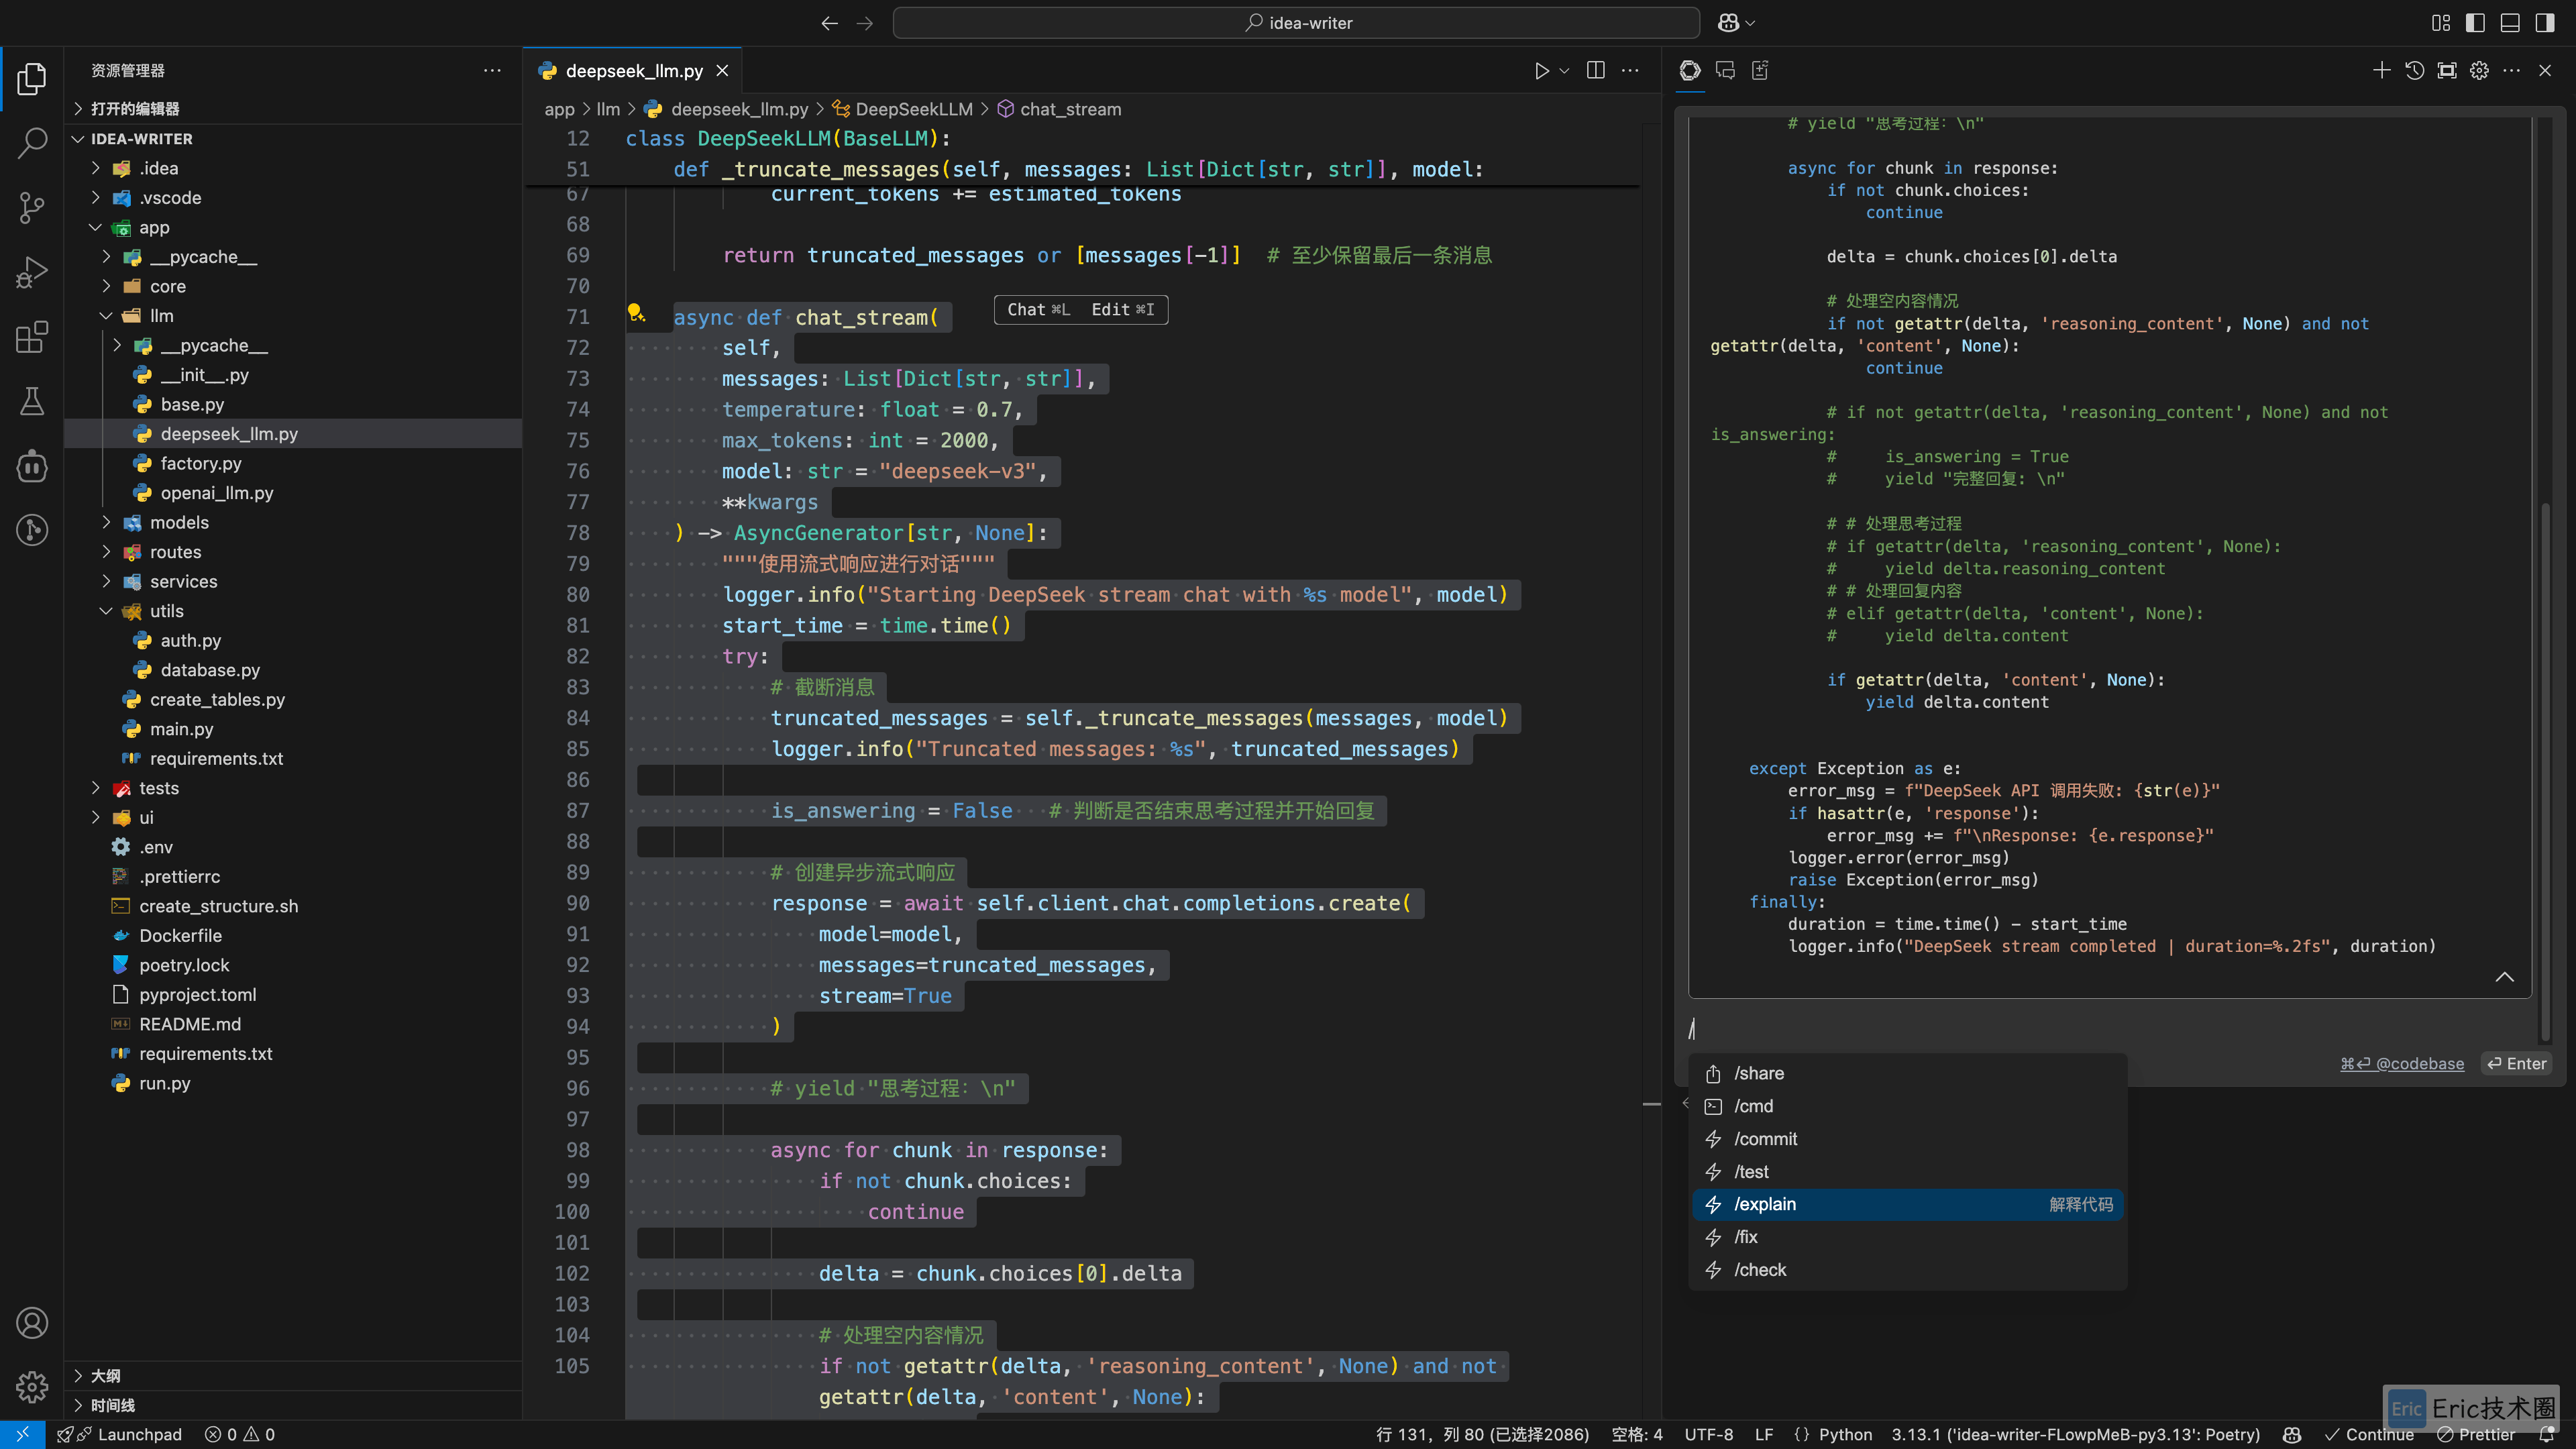Viewport: 2576px width, 1449px height.
Task: Open assistant panel settings gear
Action: click(x=2479, y=70)
